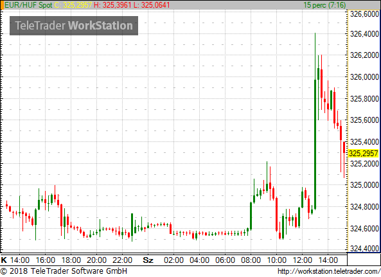
Task: Click the 14:00 label at right of axis
Action: (x=328, y=260)
